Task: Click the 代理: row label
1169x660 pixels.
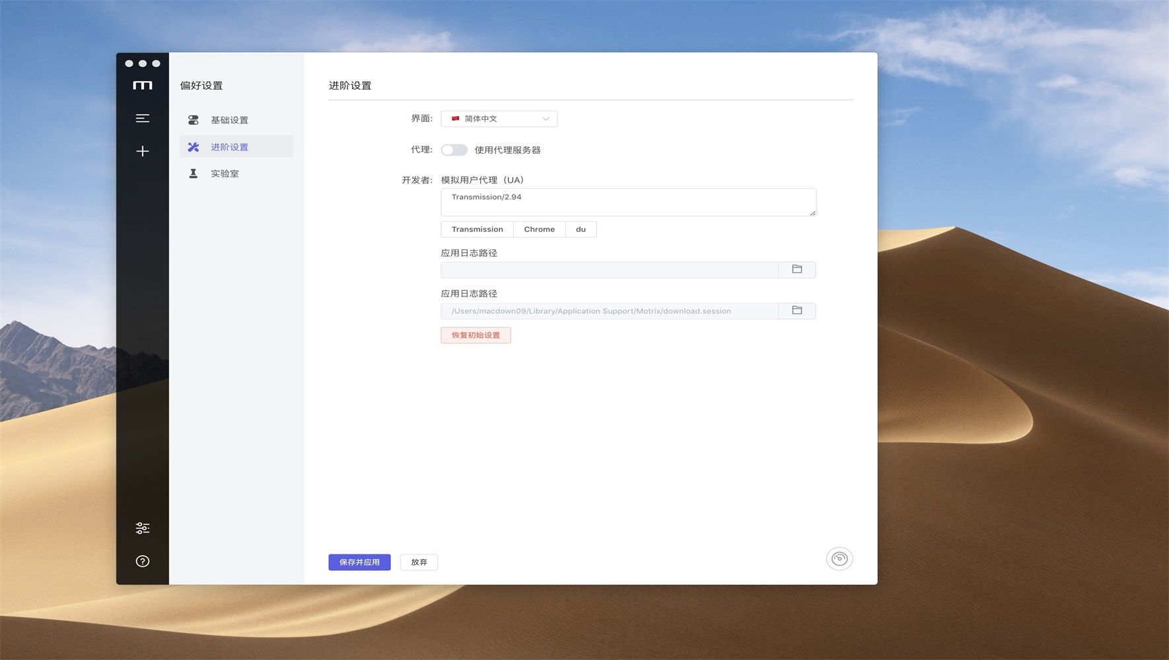Action: [x=422, y=150]
